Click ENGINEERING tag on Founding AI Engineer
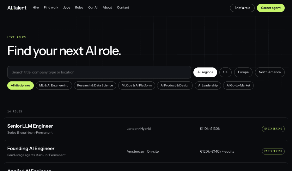The image size is (292, 171). point(273,151)
